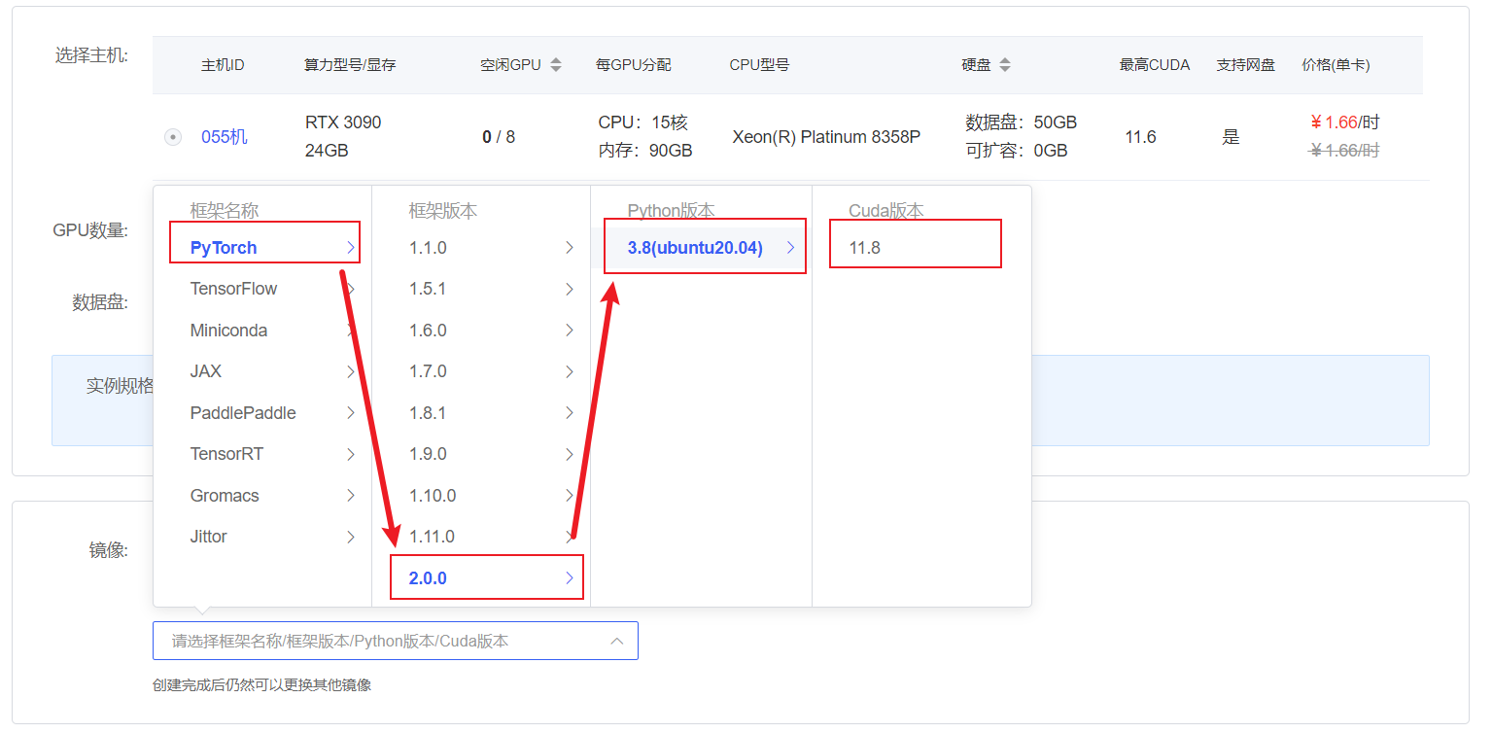Expand the Miniconda framework chevron
The height and width of the screenshot is (733, 1492).
tap(351, 331)
